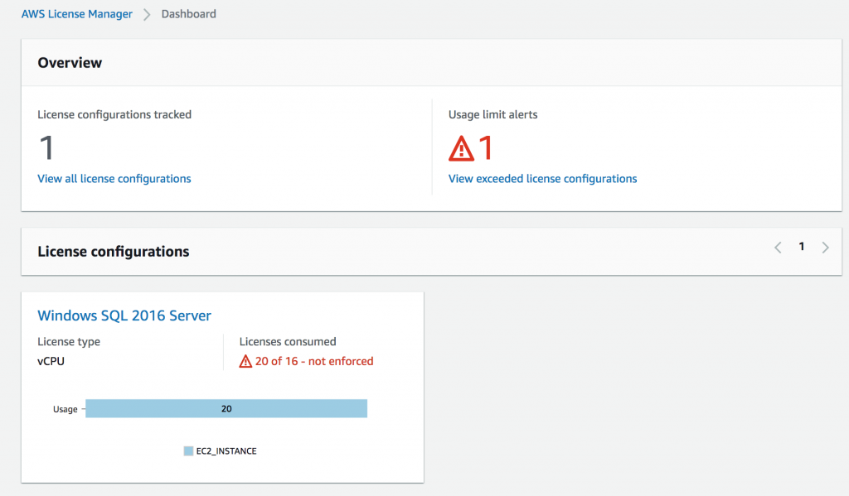Go to previous page of license configurations

778,248
